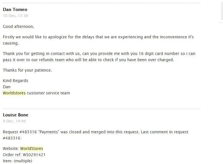This screenshot has height=164, width=223.
Task: Click the 9 Dec, 14:40 timestamp
Action: click(14, 121)
